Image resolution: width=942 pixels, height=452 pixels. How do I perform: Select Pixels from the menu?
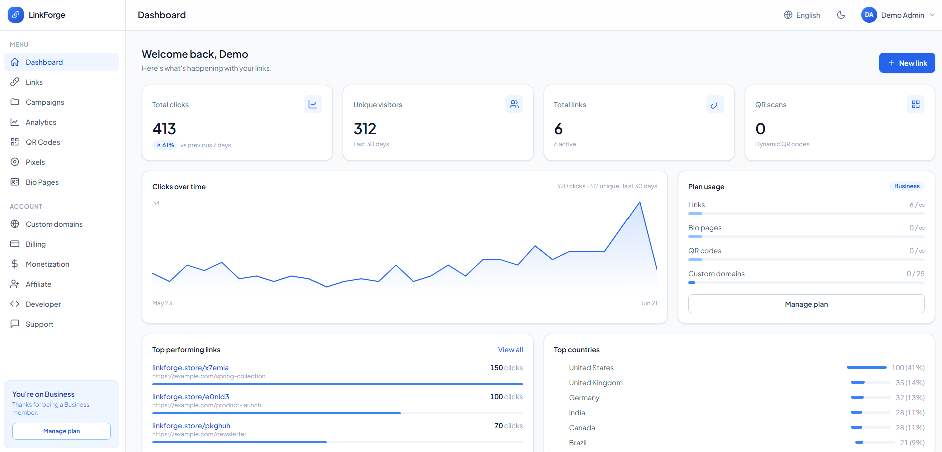click(x=61, y=162)
